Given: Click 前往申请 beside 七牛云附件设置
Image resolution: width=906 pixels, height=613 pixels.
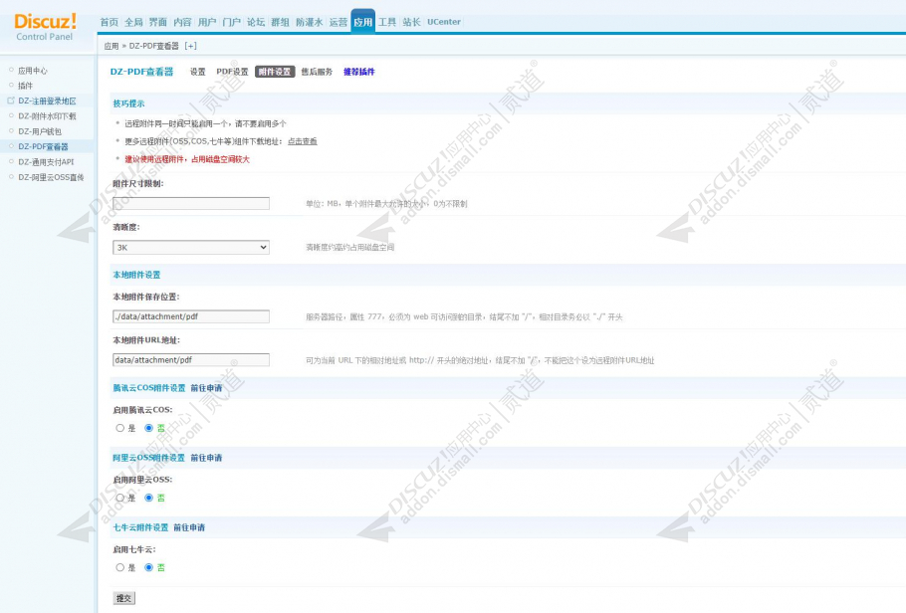Looking at the screenshot, I should tap(189, 527).
